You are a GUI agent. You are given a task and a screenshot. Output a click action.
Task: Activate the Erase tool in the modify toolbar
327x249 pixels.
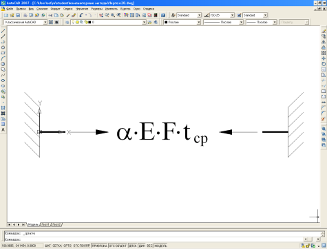(x=324, y=31)
